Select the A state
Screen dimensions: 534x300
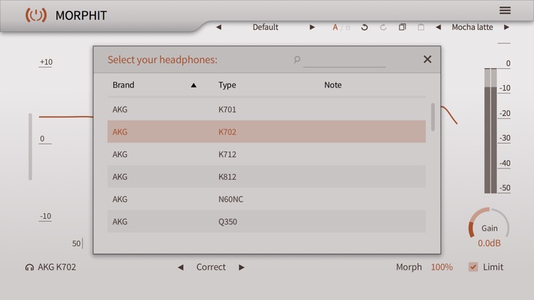335,27
